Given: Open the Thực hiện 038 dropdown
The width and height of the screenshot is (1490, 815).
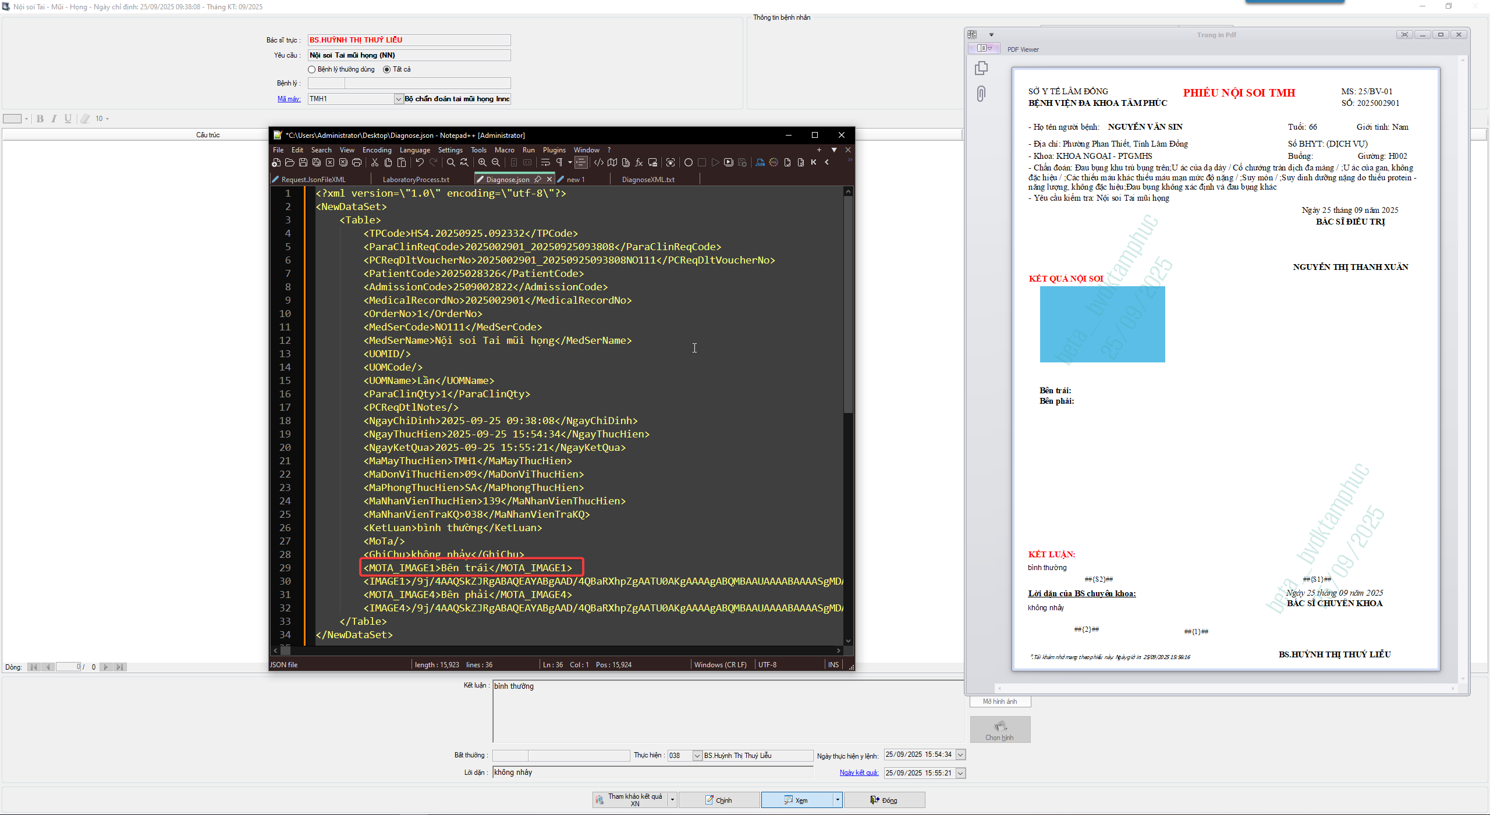Looking at the screenshot, I should [x=697, y=756].
